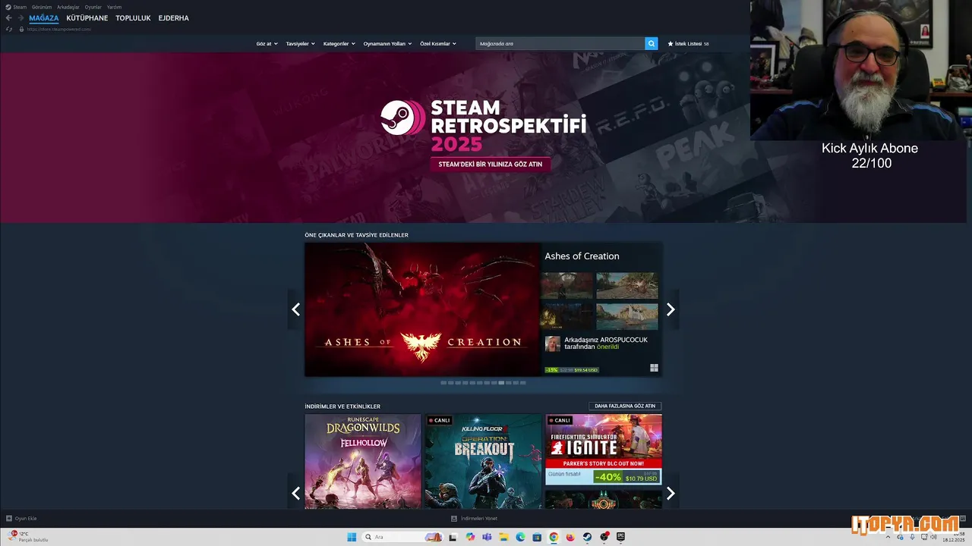The height and width of the screenshot is (546, 972).
Task: Select the bottom-left Ashes of Creation screenshot
Action: click(x=566, y=316)
